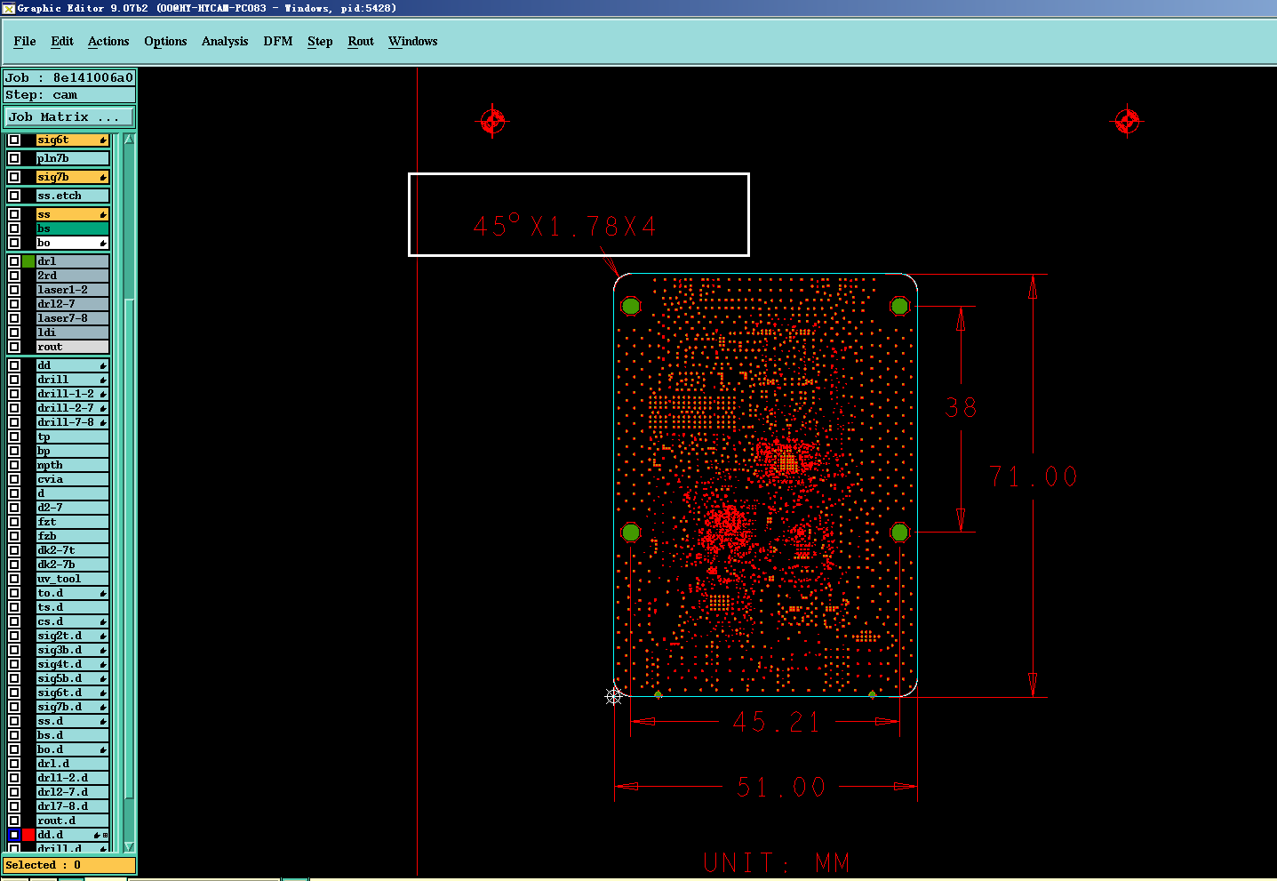Open the DFM menu
The height and width of the screenshot is (881, 1277).
278,42
